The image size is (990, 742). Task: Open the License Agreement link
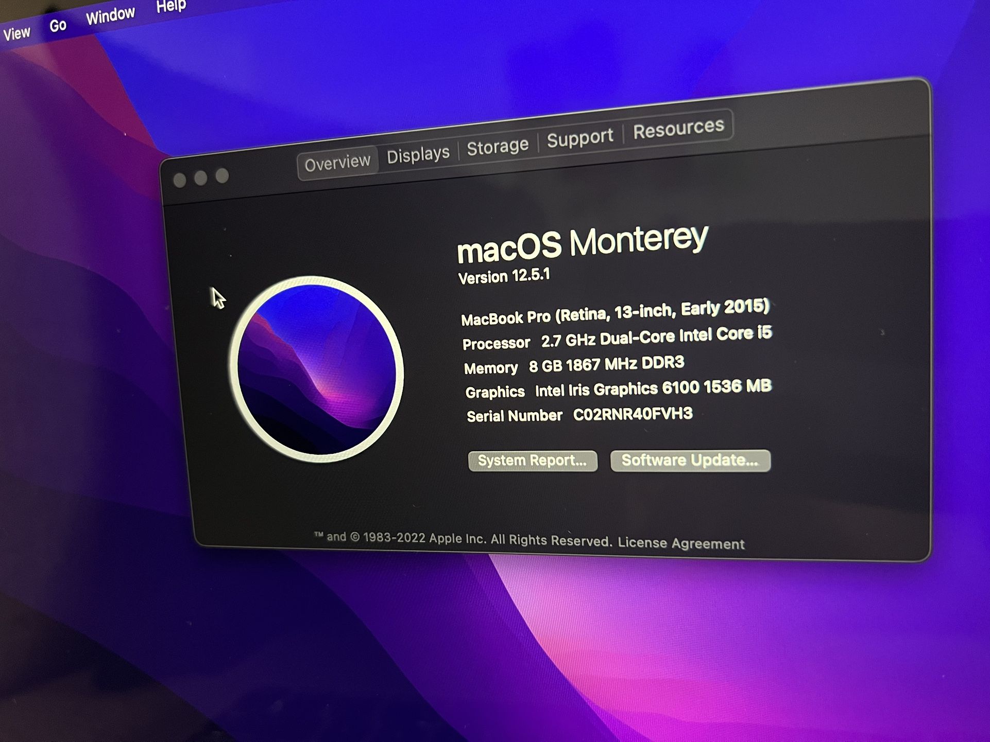[x=681, y=543]
